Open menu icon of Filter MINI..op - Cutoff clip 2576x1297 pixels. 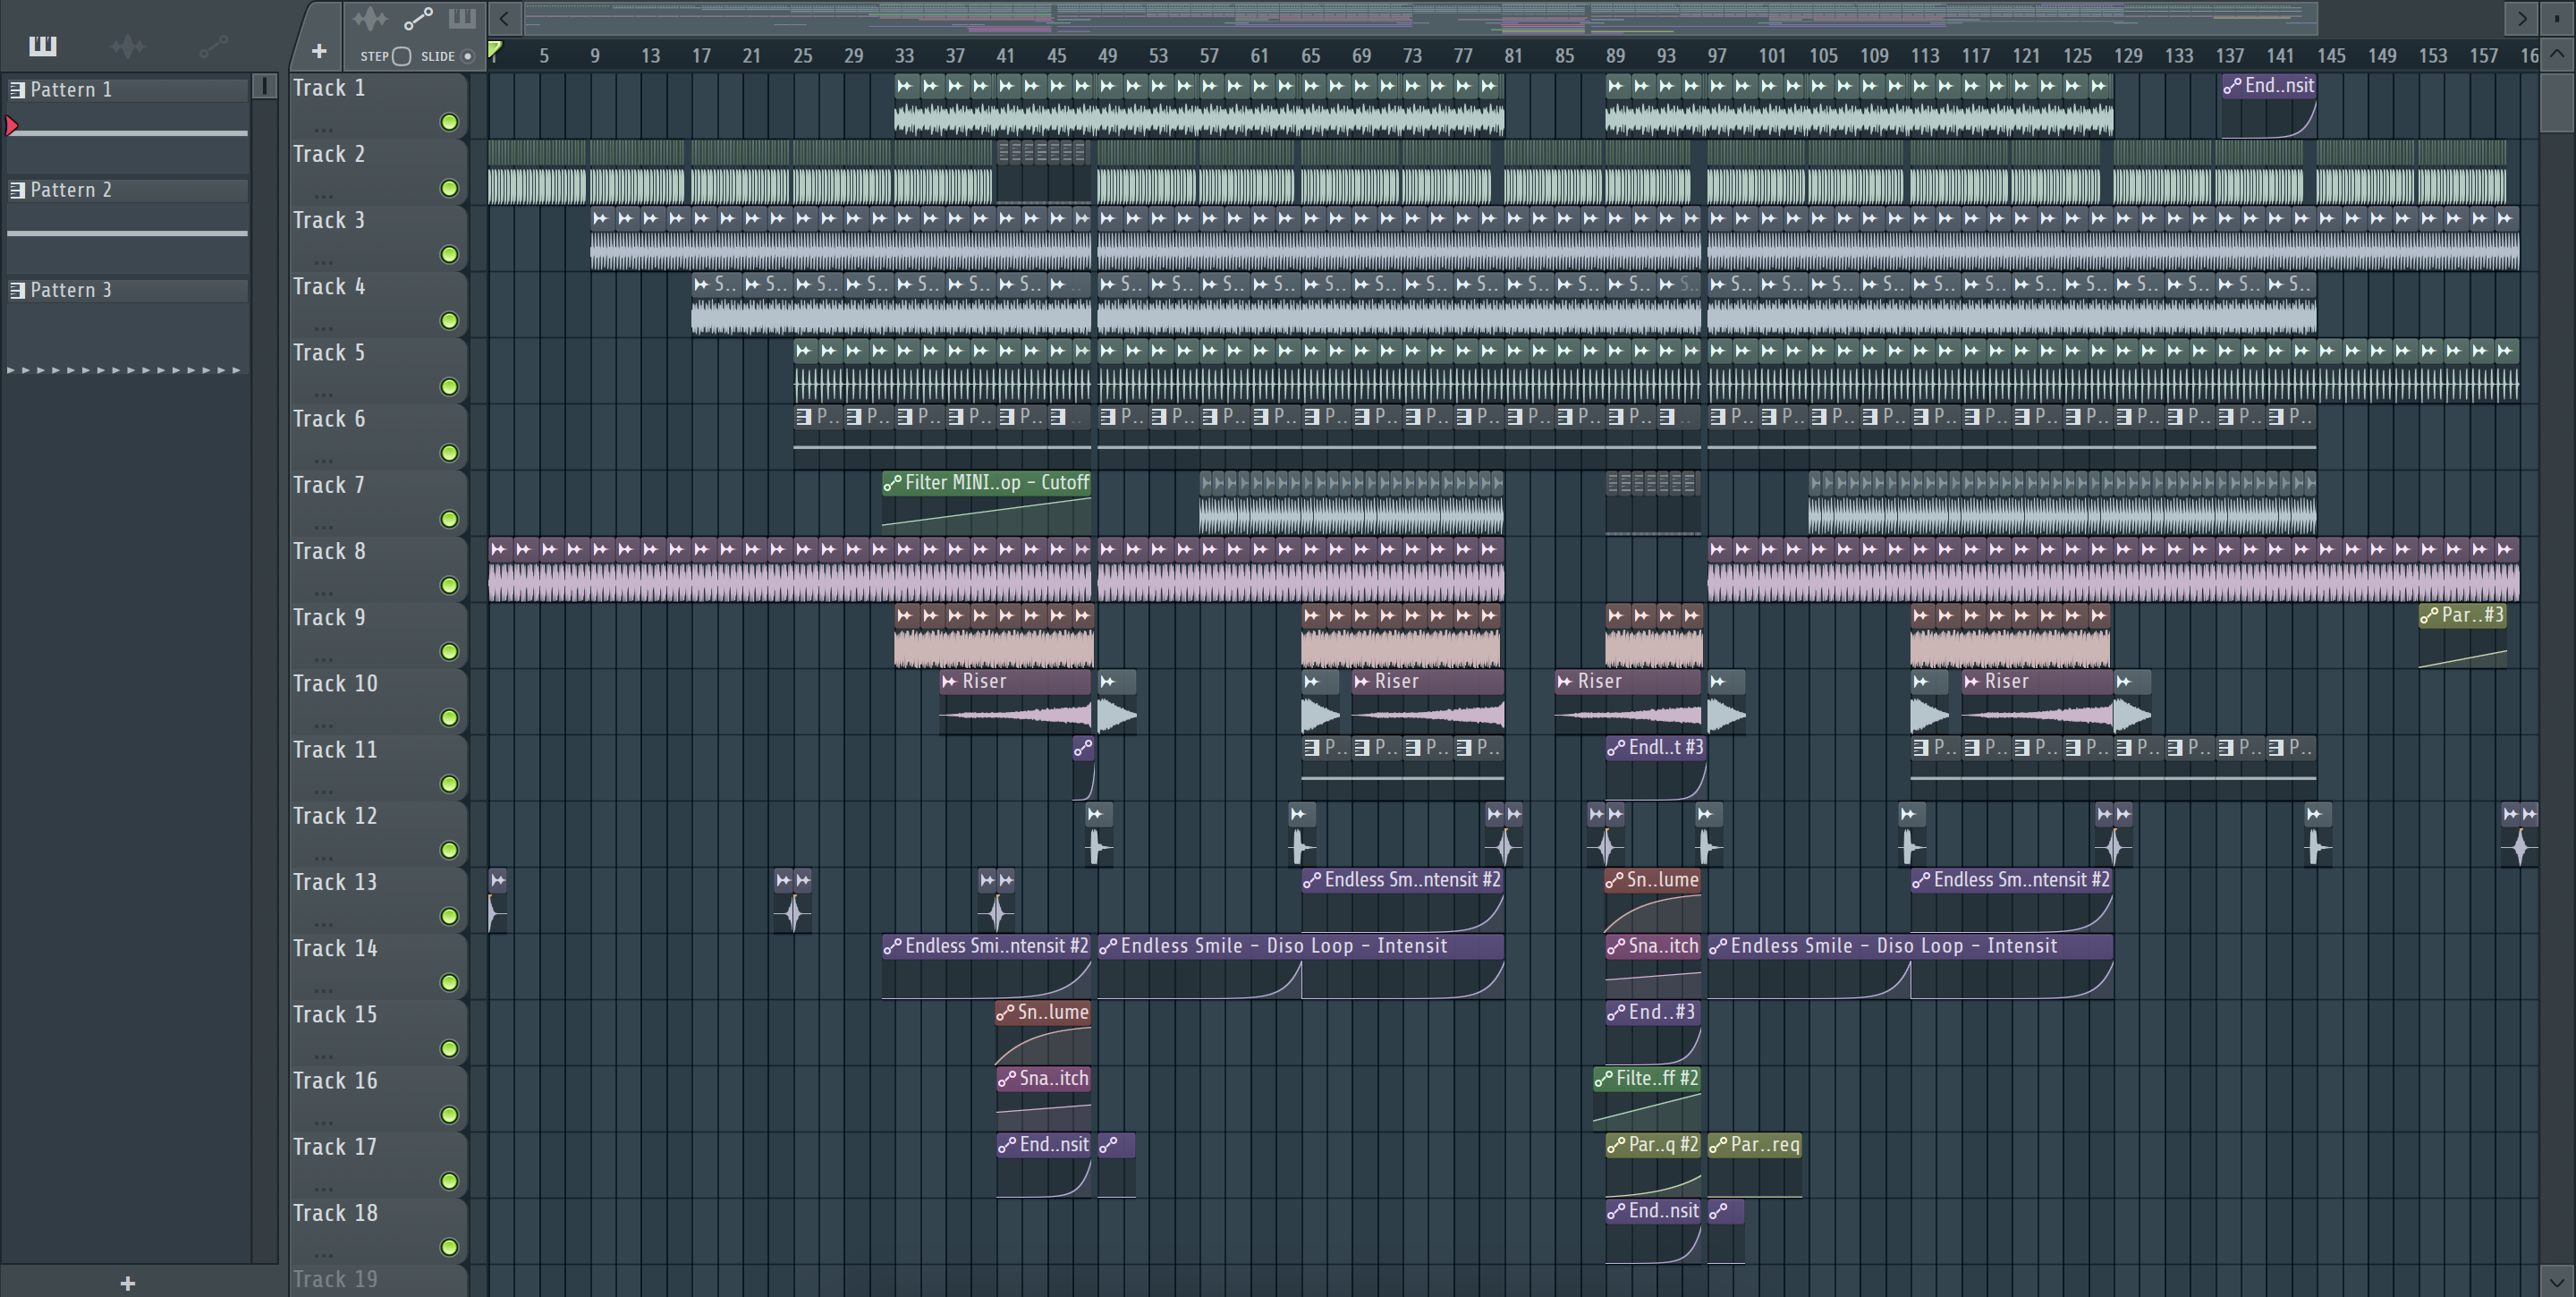click(x=892, y=483)
